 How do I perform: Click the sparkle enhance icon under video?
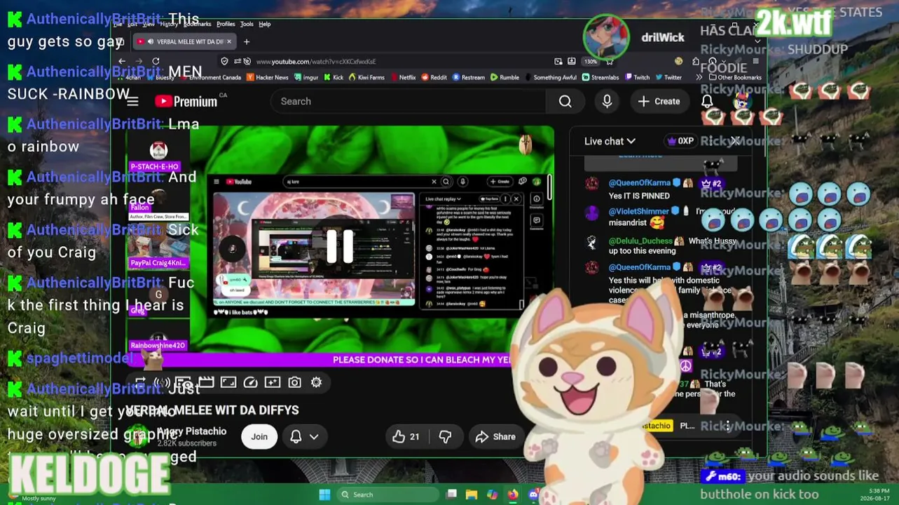tap(273, 382)
